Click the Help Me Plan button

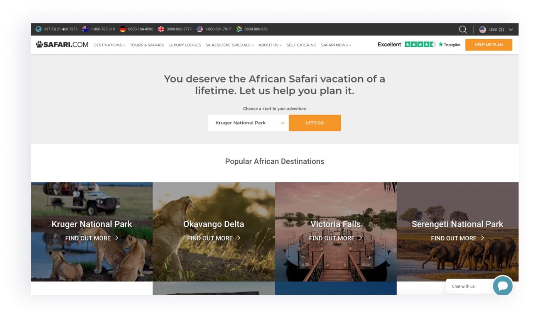[x=488, y=45]
